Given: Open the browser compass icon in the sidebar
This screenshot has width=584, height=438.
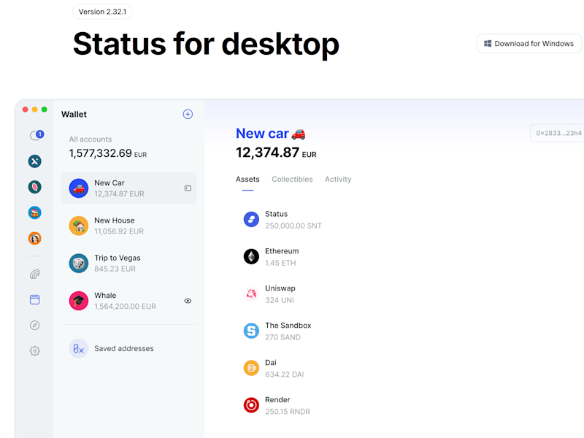Looking at the screenshot, I should coord(34,326).
